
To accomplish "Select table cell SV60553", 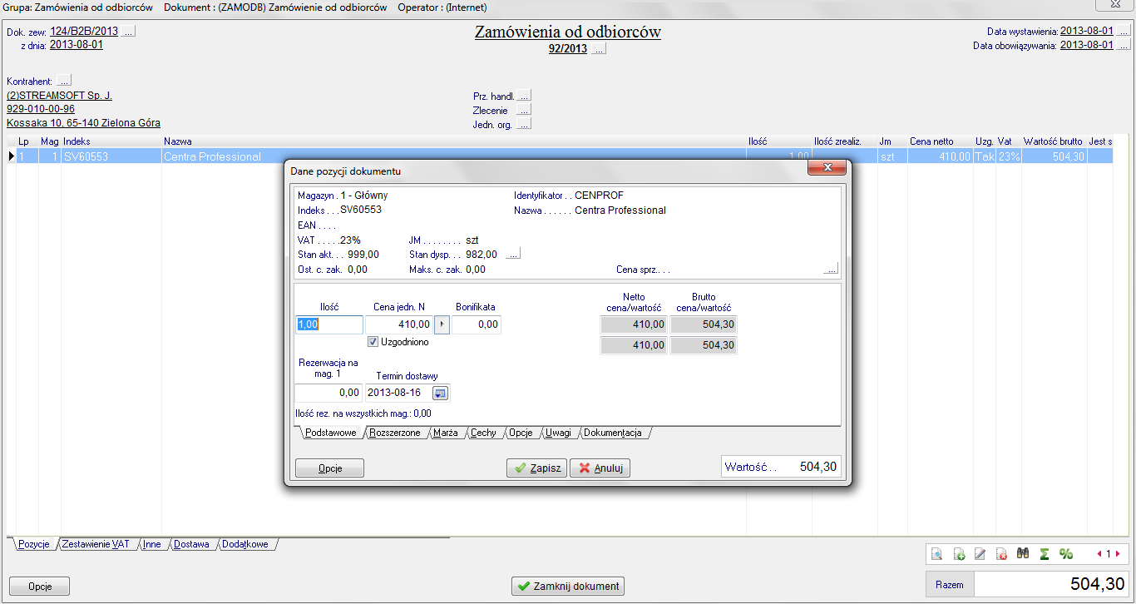I will tap(111, 156).
